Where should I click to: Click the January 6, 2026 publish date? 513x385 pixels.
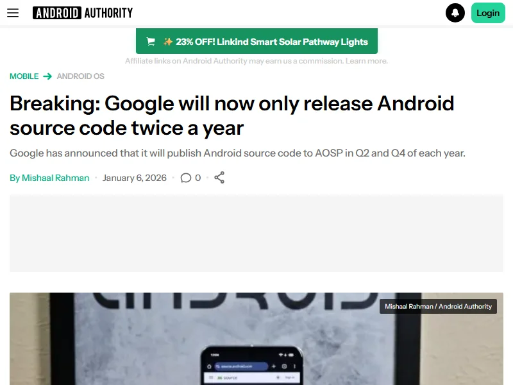(135, 178)
